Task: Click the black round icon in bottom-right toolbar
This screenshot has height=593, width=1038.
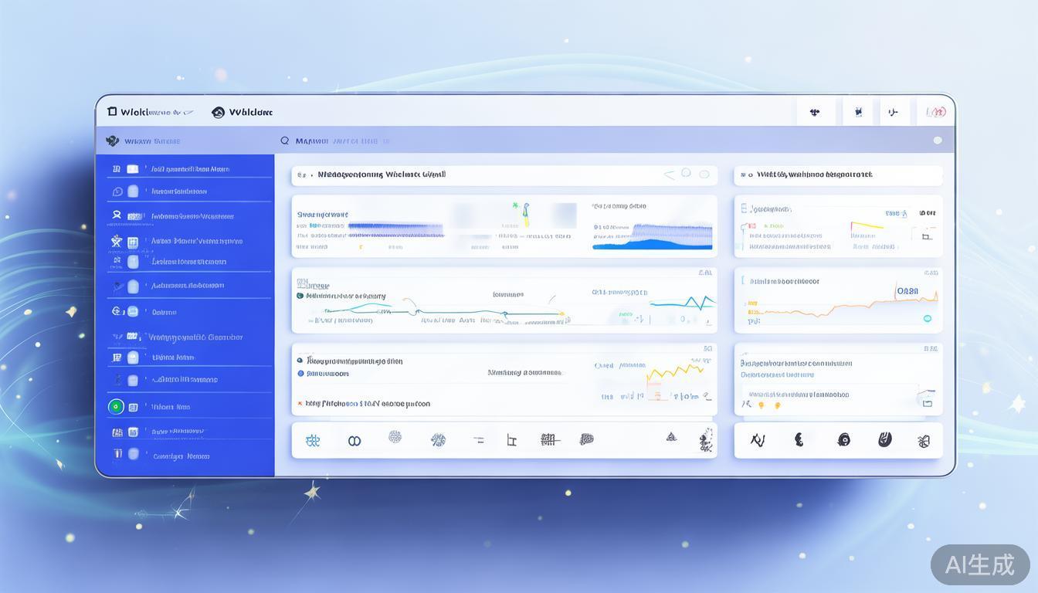Action: [843, 439]
